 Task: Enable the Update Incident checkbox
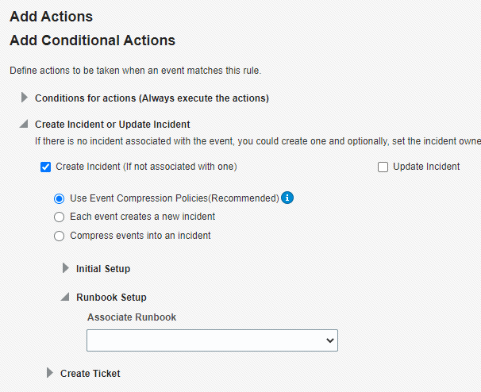383,167
